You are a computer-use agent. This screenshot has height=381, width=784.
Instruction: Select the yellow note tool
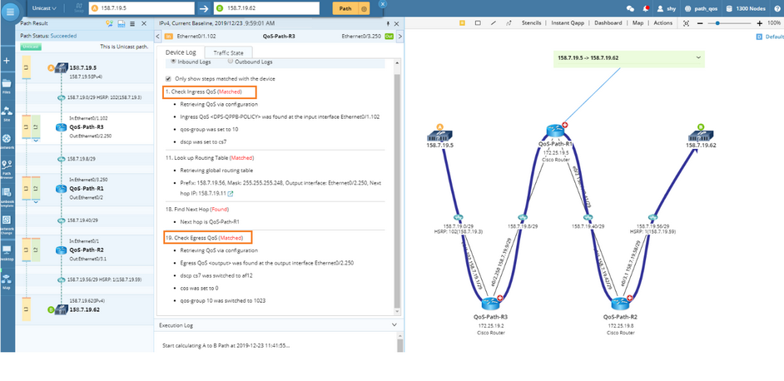click(x=462, y=23)
